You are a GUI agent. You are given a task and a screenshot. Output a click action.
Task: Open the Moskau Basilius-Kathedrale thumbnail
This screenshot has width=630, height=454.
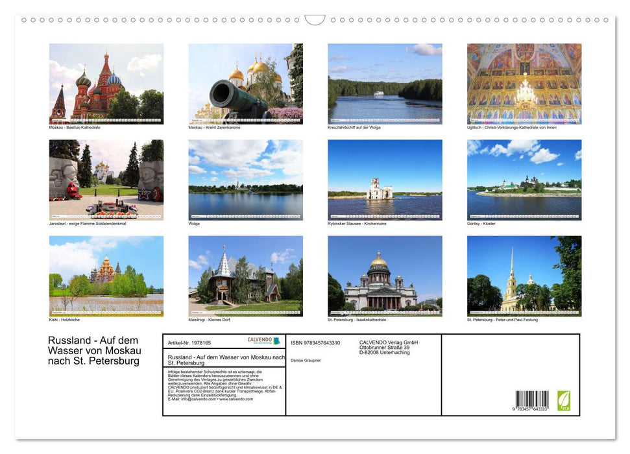pyautogui.click(x=106, y=82)
